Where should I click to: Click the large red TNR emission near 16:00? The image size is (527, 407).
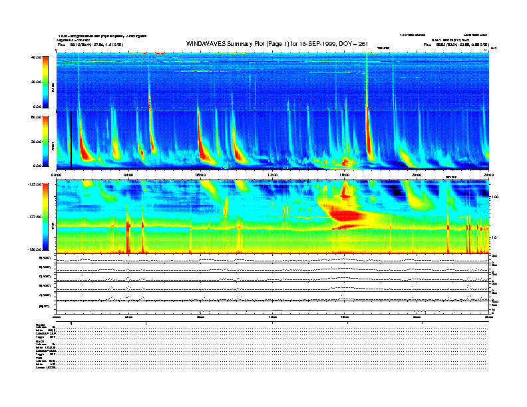click(x=346, y=215)
